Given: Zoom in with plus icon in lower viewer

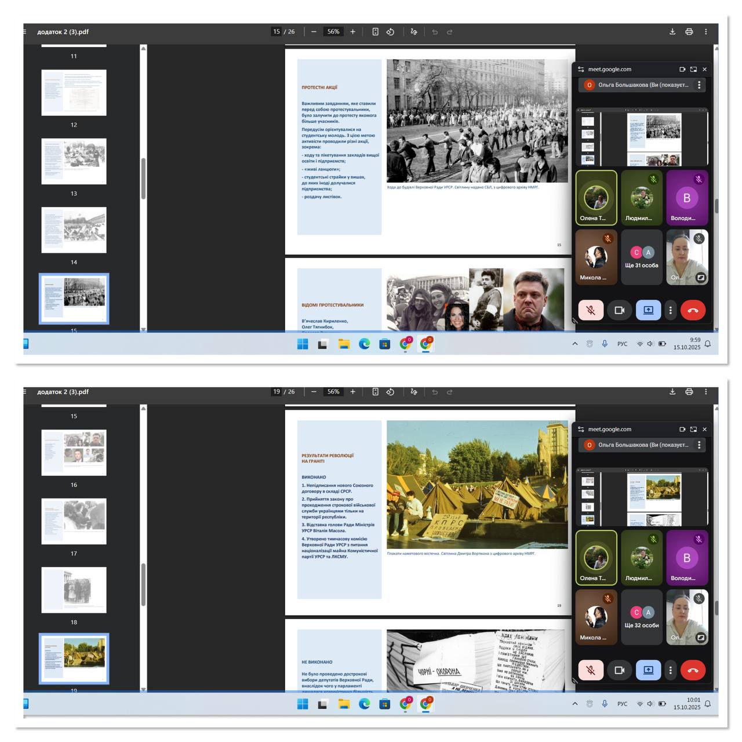Looking at the screenshot, I should (x=352, y=392).
